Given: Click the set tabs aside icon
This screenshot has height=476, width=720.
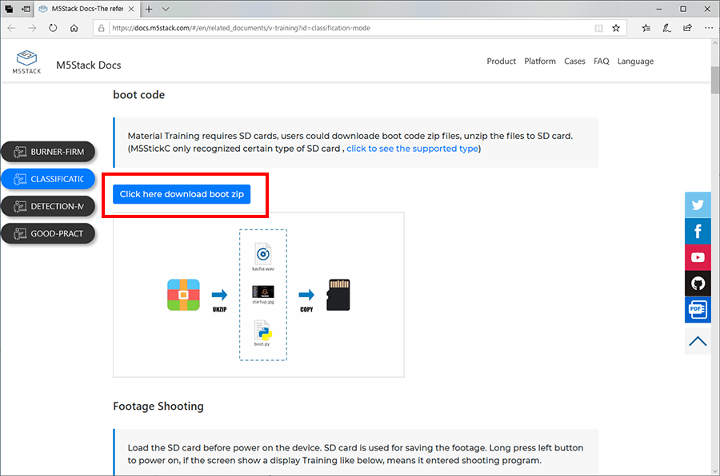Looking at the screenshot, I should click(x=26, y=9).
